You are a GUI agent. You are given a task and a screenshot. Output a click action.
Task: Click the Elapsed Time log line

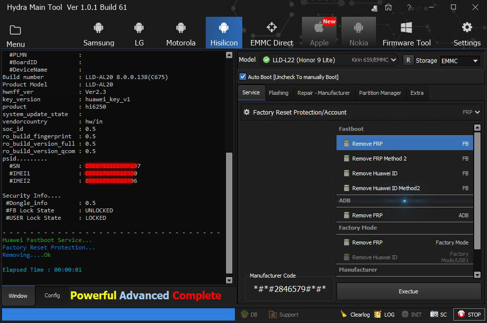click(x=42, y=270)
